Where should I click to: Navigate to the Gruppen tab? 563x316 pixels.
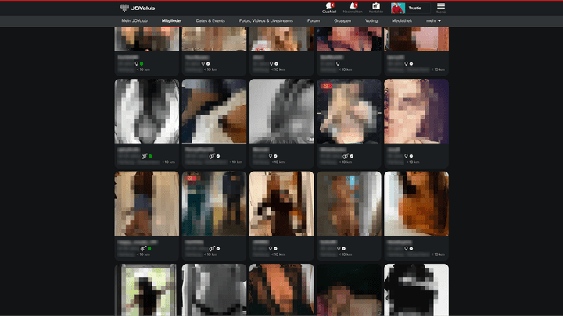pos(342,20)
